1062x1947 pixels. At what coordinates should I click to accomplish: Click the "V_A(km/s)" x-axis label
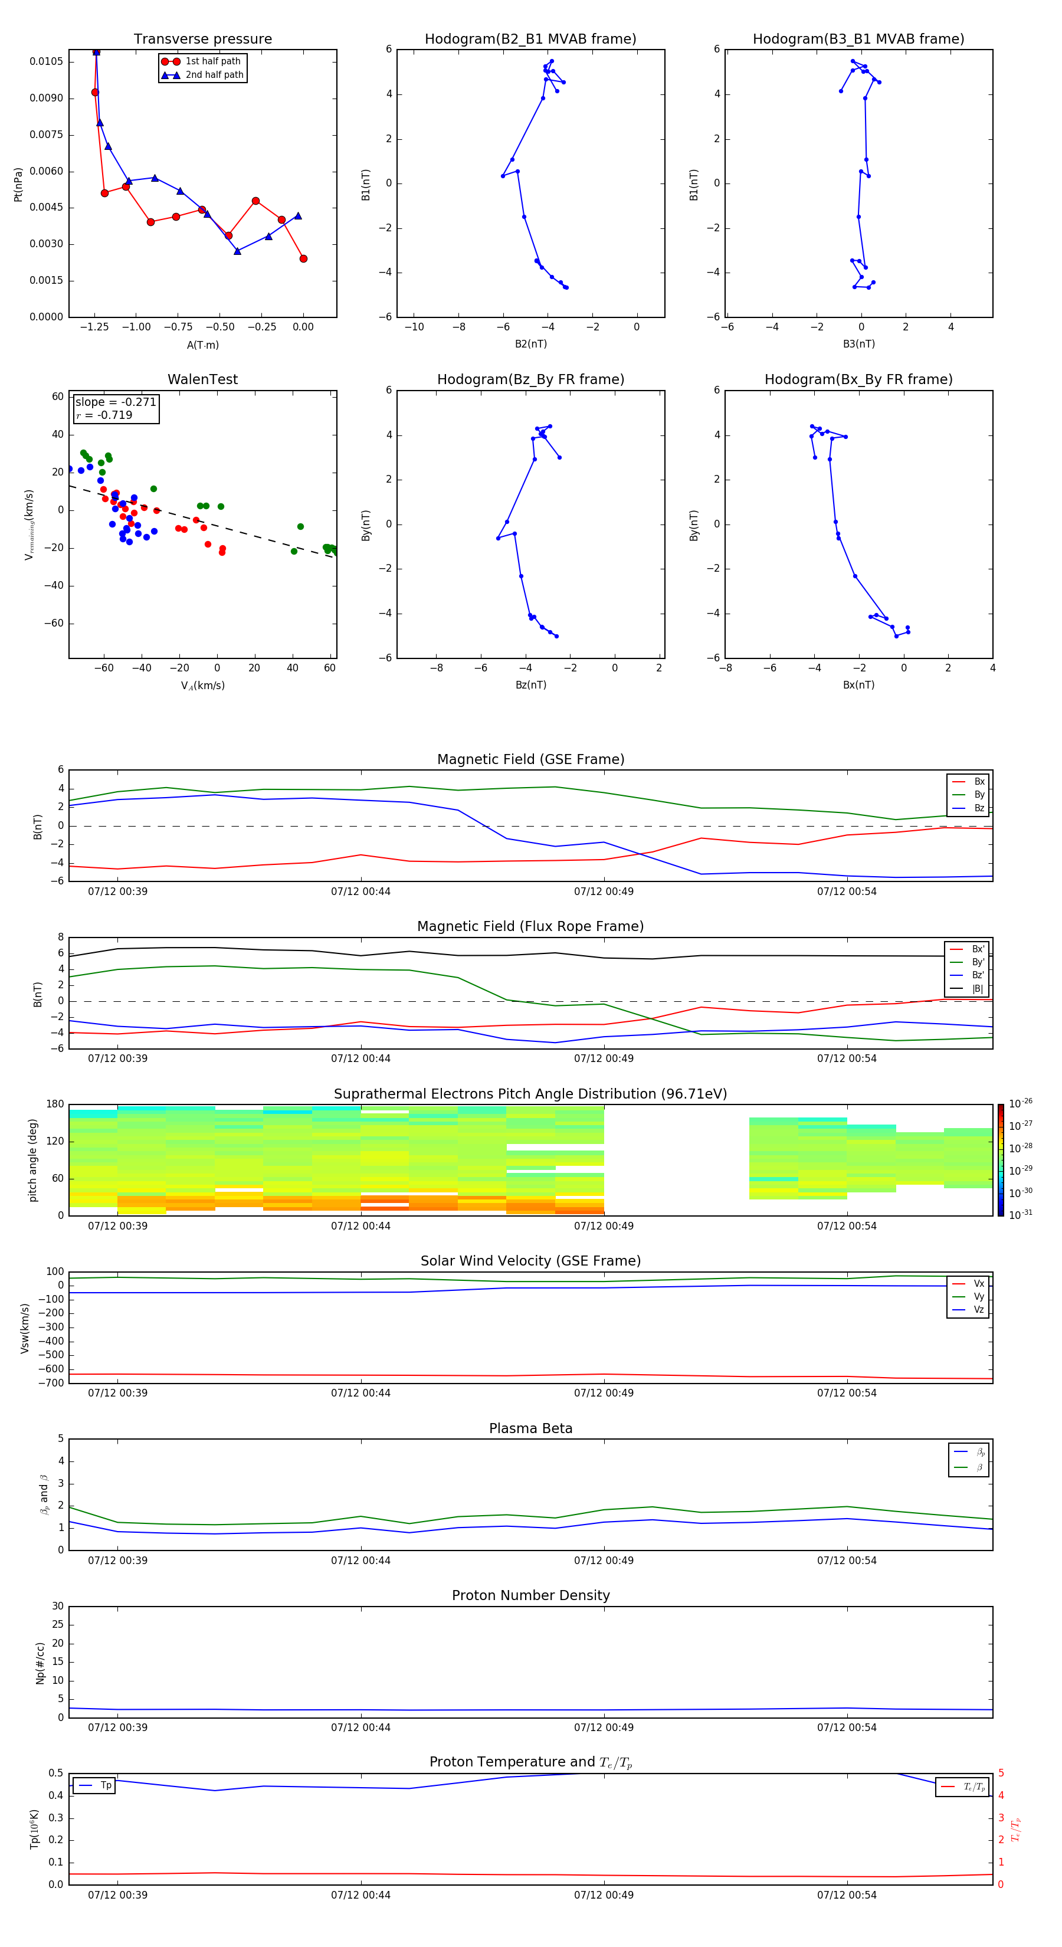point(202,686)
